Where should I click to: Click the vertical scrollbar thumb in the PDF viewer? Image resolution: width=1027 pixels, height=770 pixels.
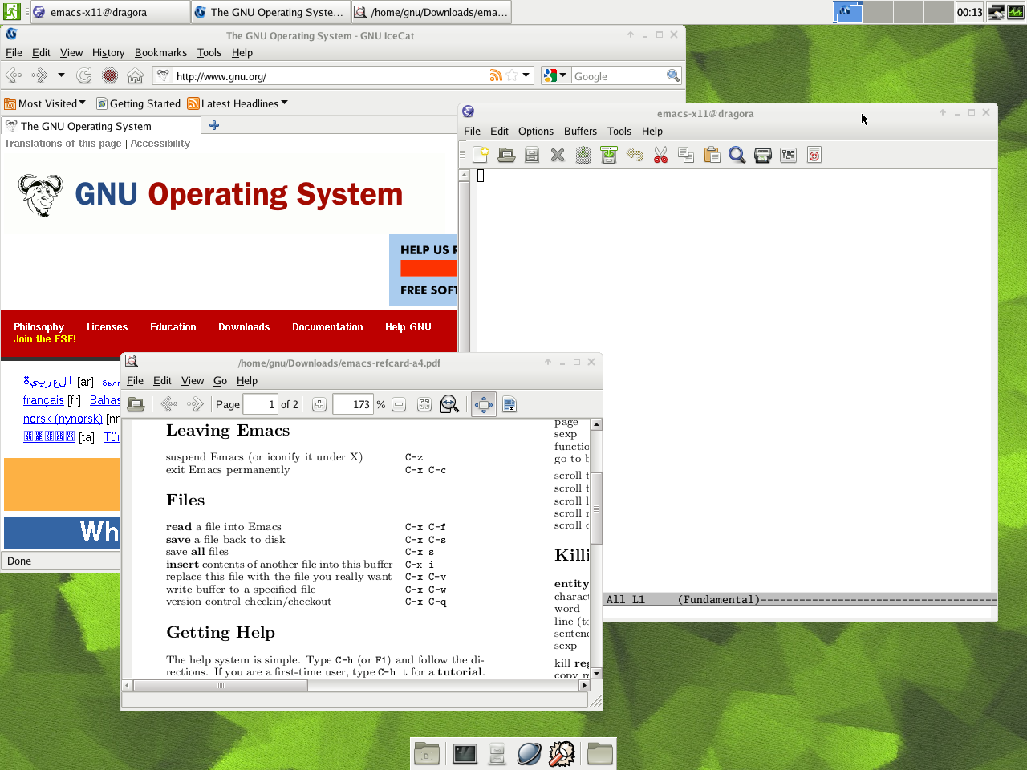[596, 509]
